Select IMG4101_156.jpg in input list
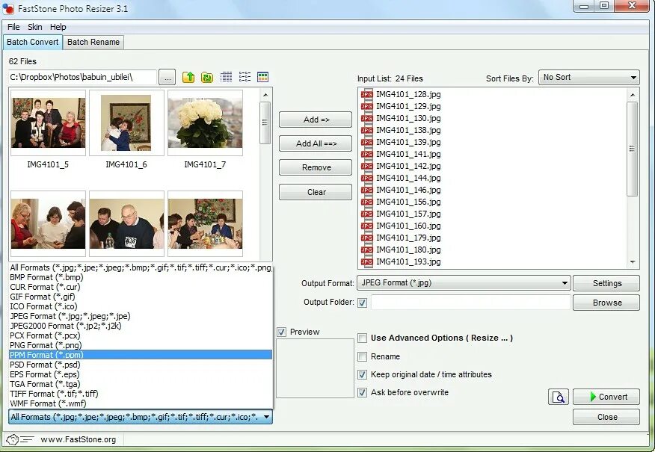655x452 pixels. [408, 202]
